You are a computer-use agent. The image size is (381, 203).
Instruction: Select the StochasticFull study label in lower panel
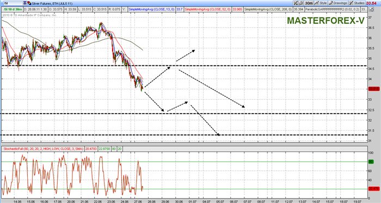tap(43, 149)
